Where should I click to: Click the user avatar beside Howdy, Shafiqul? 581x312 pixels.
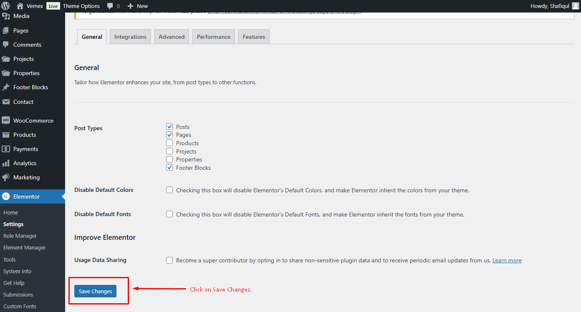point(575,6)
